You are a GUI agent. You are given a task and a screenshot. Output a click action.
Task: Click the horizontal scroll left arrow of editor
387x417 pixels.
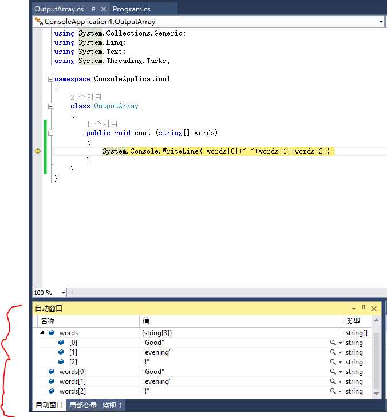point(72,293)
